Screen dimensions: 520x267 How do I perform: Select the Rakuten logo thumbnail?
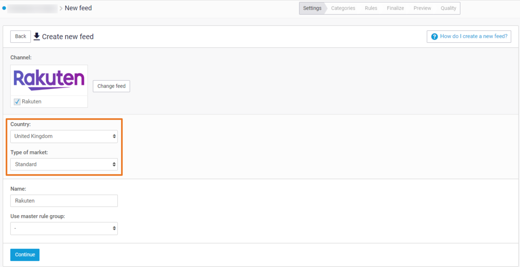coord(49,80)
